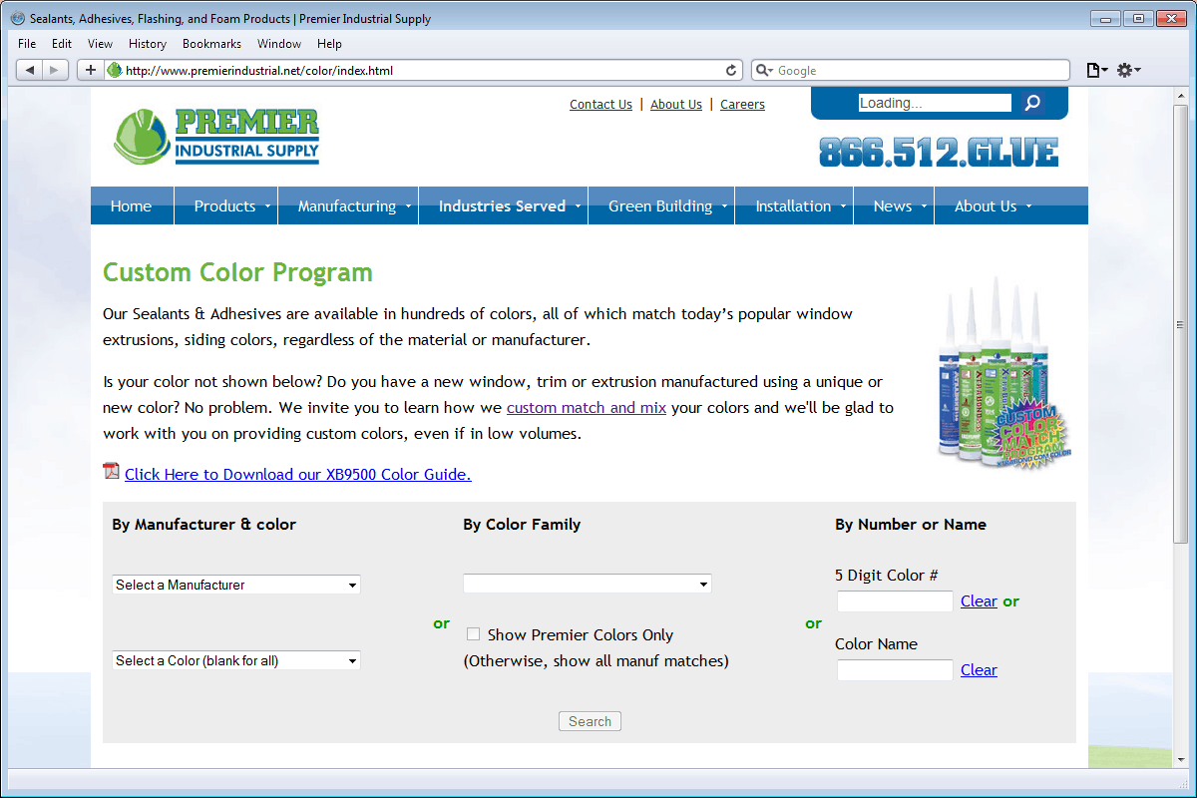Viewport: 1197px width, 798px height.
Task: Go to the Home navigation tab
Action: click(132, 205)
